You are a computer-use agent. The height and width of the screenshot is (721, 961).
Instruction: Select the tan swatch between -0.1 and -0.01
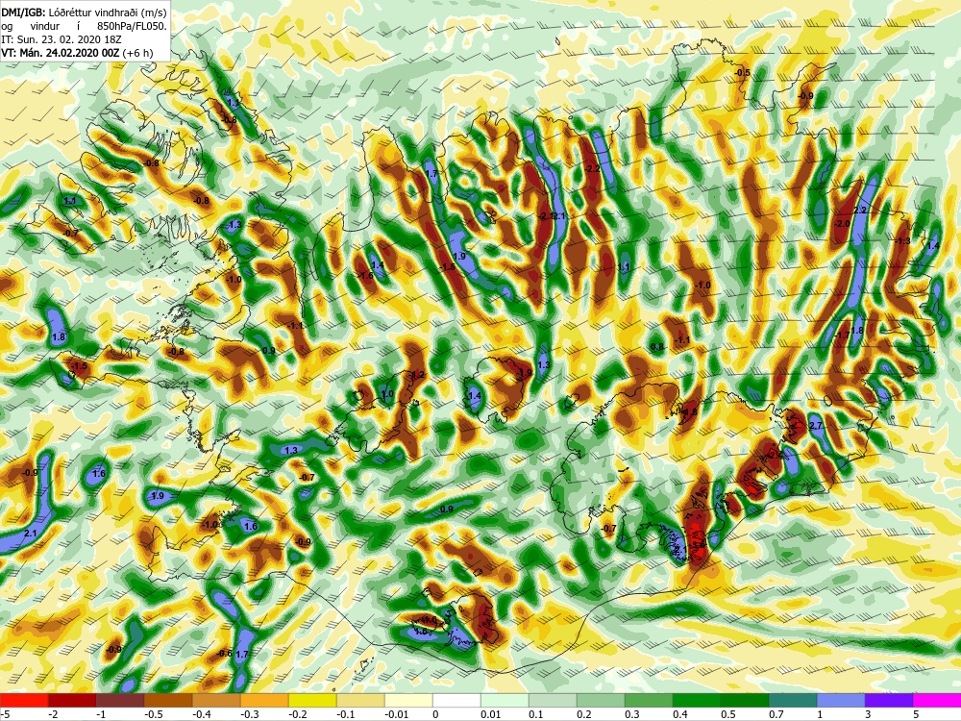coord(360,700)
